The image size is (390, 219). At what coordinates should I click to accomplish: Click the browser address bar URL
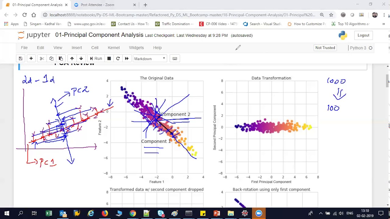pos(182,15)
